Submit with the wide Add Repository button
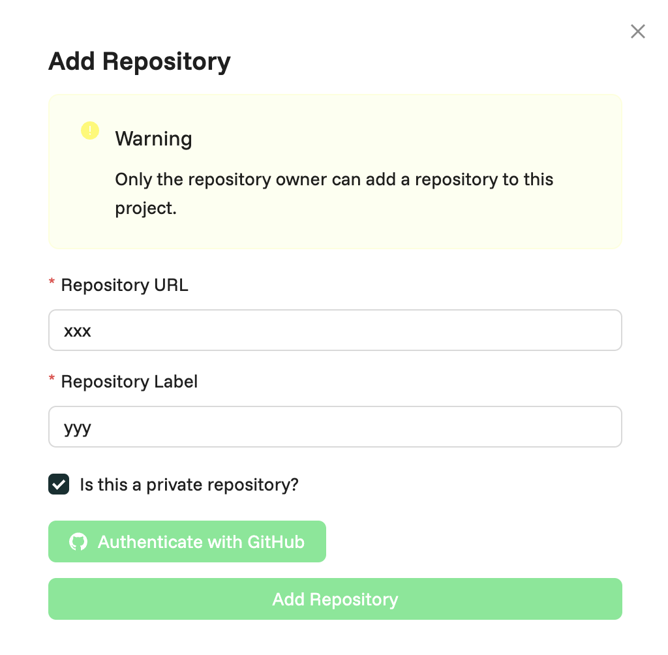 335,599
